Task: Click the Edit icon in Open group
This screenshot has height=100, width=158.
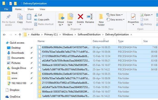Action: point(142,19)
